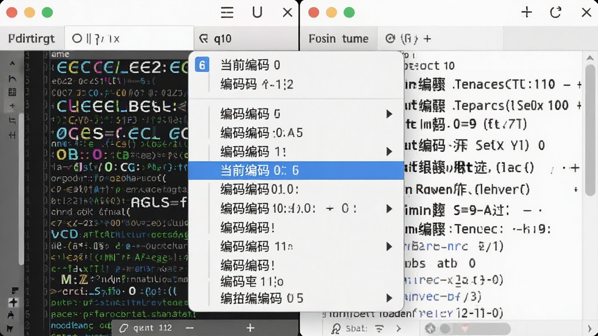Click the wifi signal icon in right bottom bar
The height and width of the screenshot is (336, 598).
point(379,328)
